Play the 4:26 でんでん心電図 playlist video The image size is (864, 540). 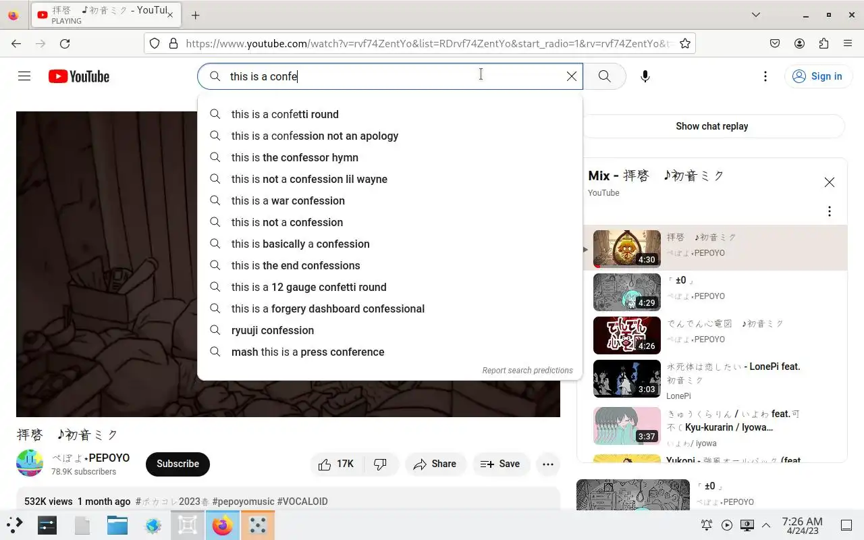[627, 335]
